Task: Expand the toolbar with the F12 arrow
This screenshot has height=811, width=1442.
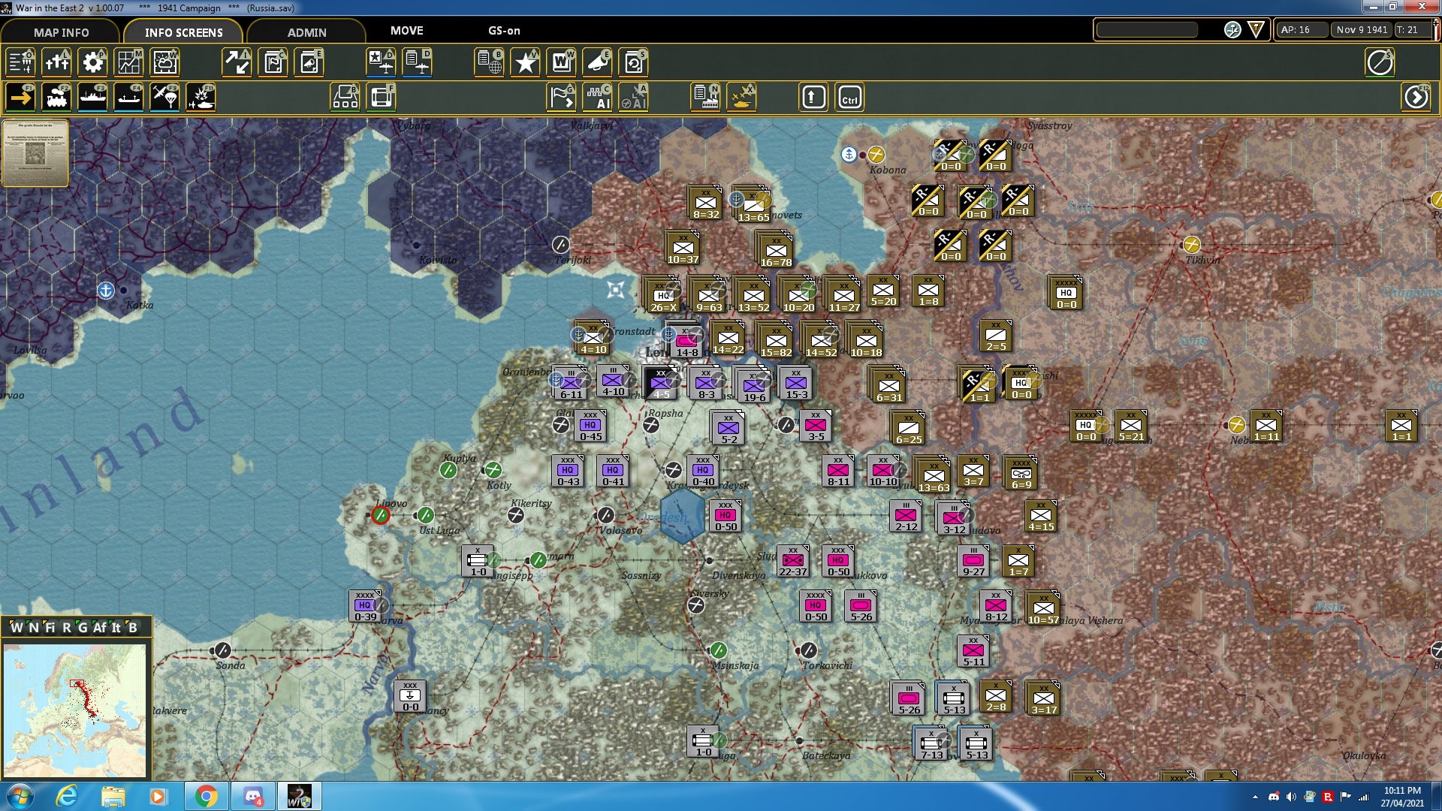Action: [1415, 96]
